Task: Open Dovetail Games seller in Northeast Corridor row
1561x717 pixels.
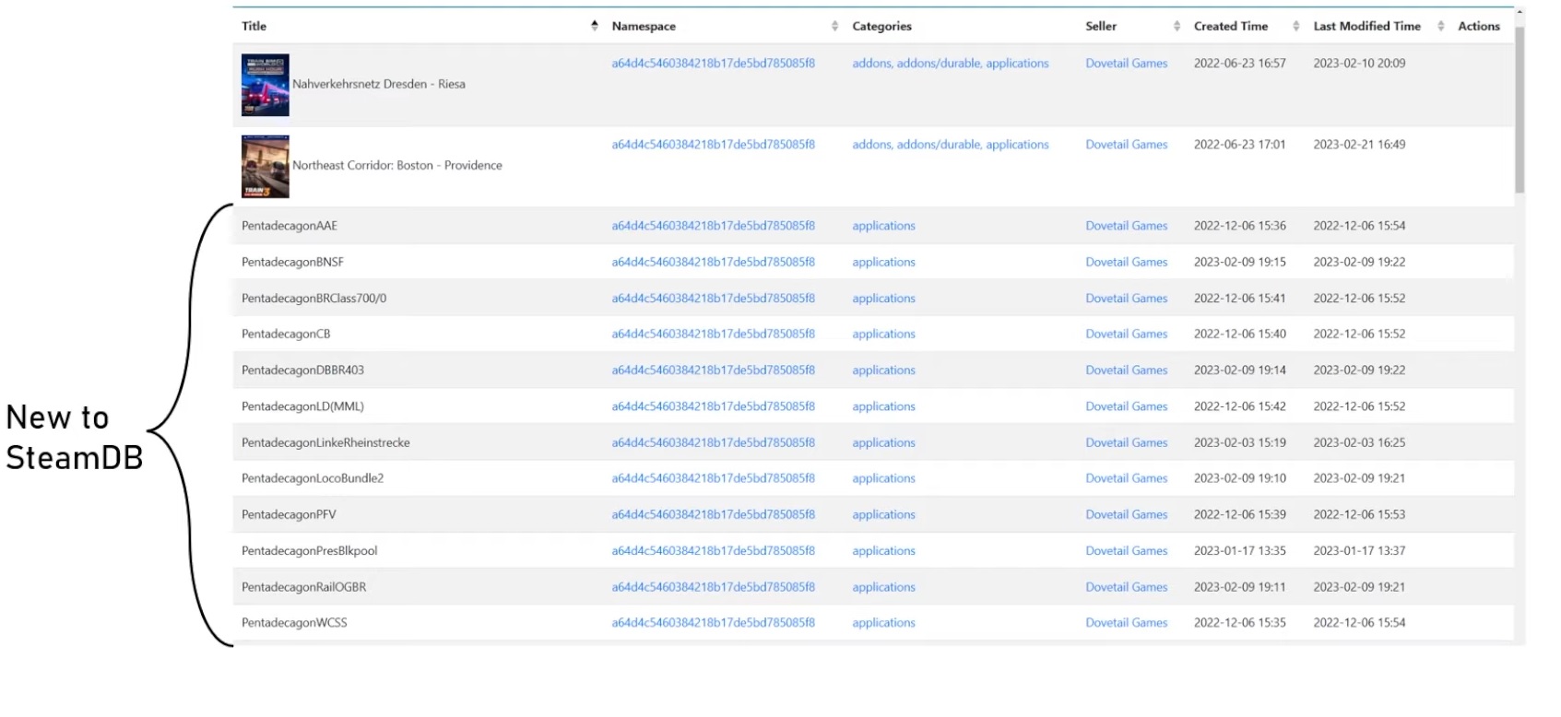Action: pos(1126,144)
